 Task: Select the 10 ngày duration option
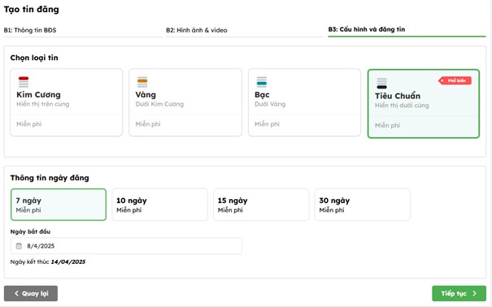pyautogui.click(x=159, y=205)
